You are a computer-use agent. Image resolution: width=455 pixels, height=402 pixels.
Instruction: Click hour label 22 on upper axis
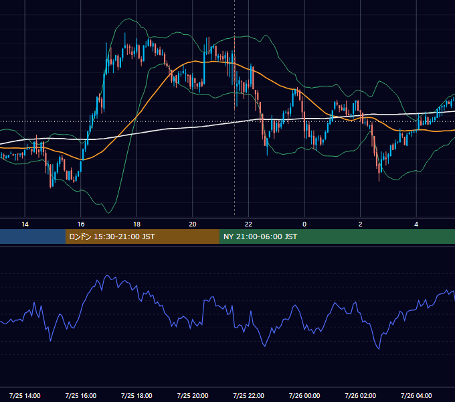click(x=248, y=224)
